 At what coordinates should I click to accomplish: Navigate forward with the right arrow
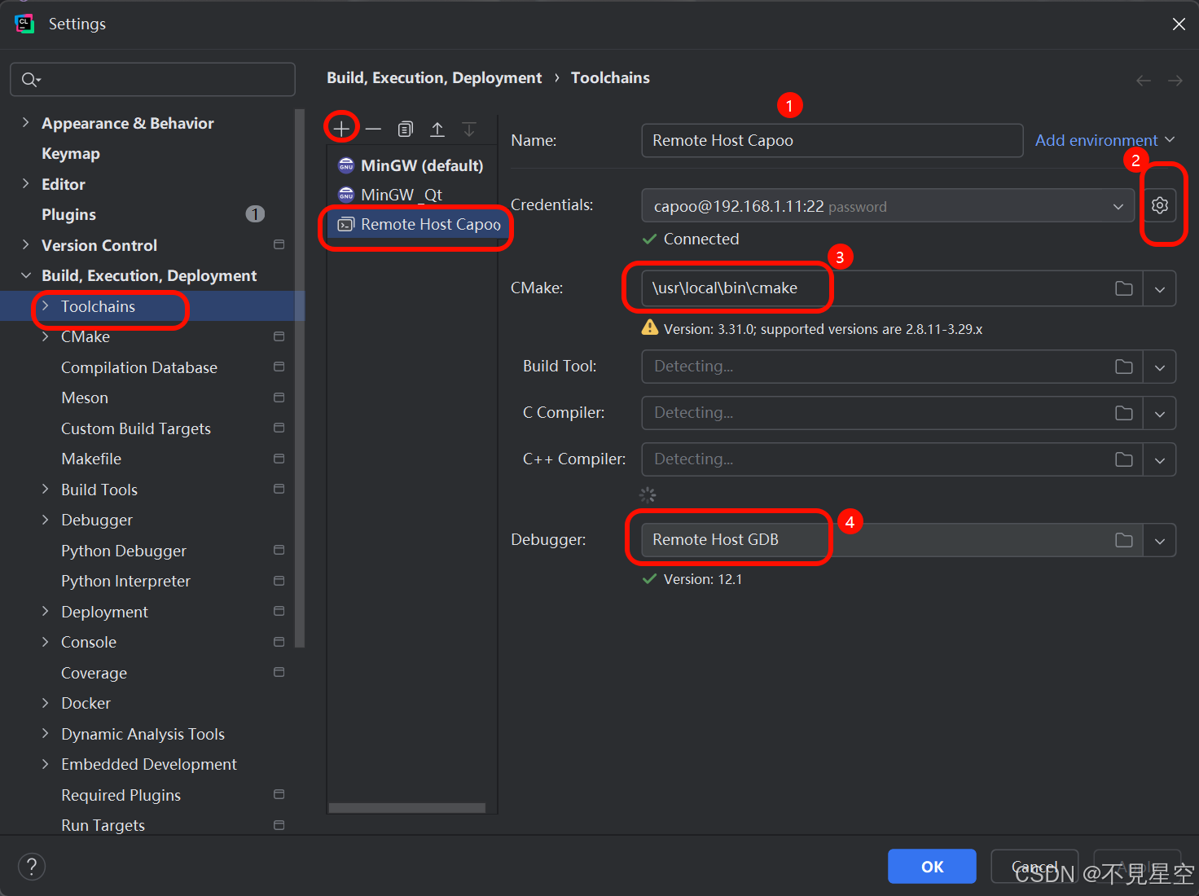(x=1175, y=80)
